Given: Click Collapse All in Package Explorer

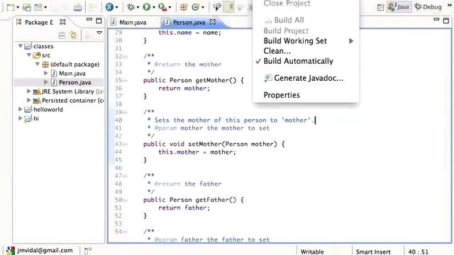Looking at the screenshot, I should (x=62, y=35).
